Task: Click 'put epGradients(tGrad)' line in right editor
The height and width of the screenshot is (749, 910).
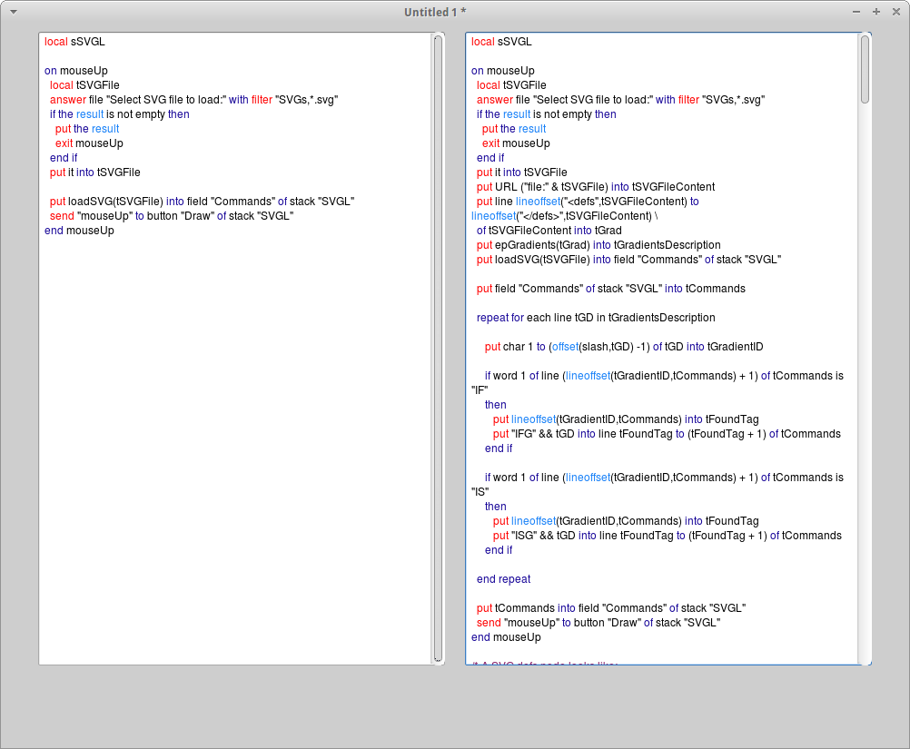Action: pyautogui.click(x=598, y=245)
